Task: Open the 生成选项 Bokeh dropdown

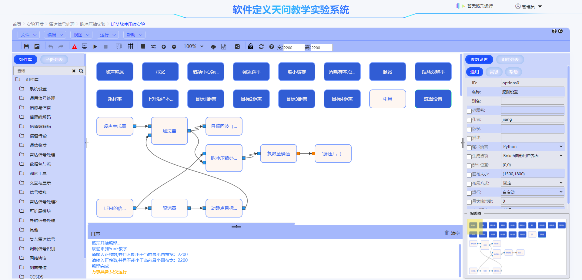Action: (532, 156)
